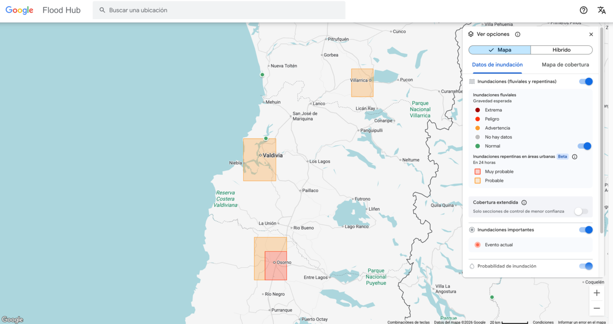
Task: Enable Cobertura extendida switch
Action: [x=581, y=211]
